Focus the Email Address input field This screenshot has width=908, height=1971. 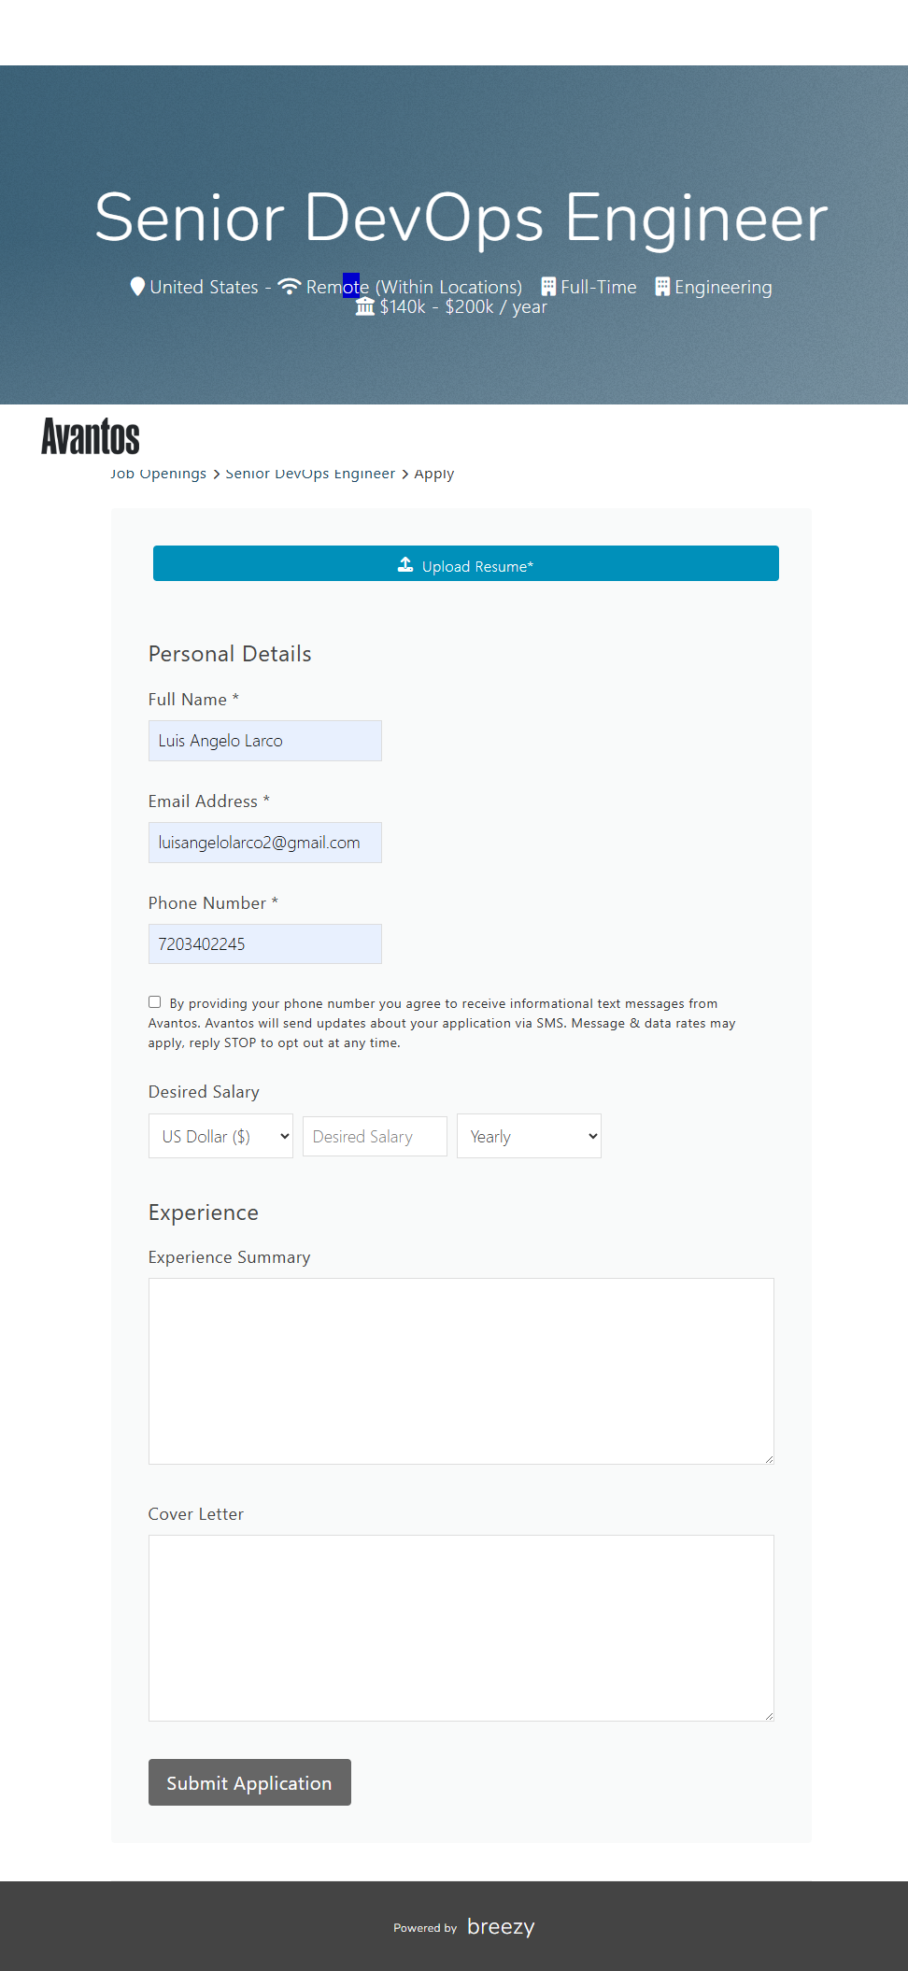tap(264, 843)
